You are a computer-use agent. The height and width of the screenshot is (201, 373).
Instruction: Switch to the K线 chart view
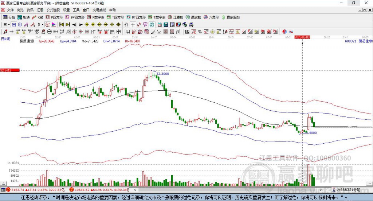click(x=38, y=17)
